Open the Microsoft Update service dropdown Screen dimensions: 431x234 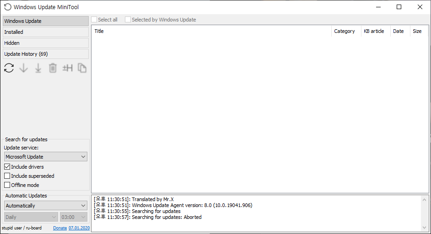click(46, 157)
